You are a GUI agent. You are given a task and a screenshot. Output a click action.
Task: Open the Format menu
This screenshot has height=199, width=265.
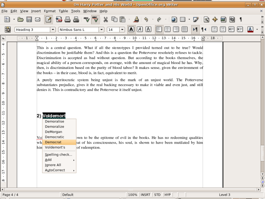click(50, 11)
